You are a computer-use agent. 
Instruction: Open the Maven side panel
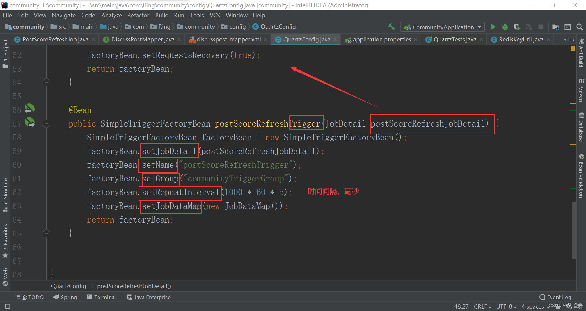click(x=581, y=90)
